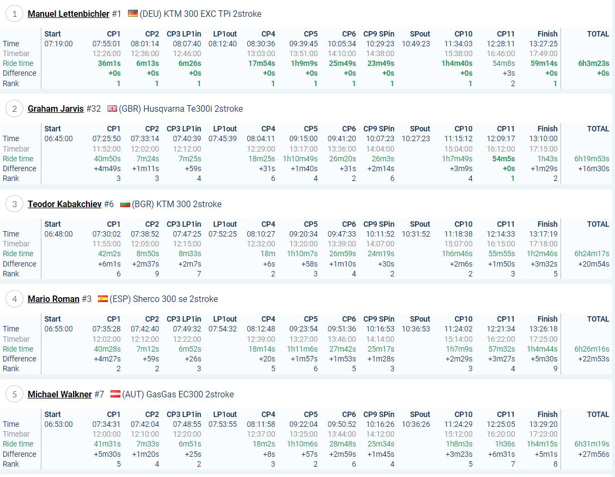Viewport: 615px width, 477px height.
Task: Open Manuel Lettenbichler rider profile link
Action: tap(68, 14)
